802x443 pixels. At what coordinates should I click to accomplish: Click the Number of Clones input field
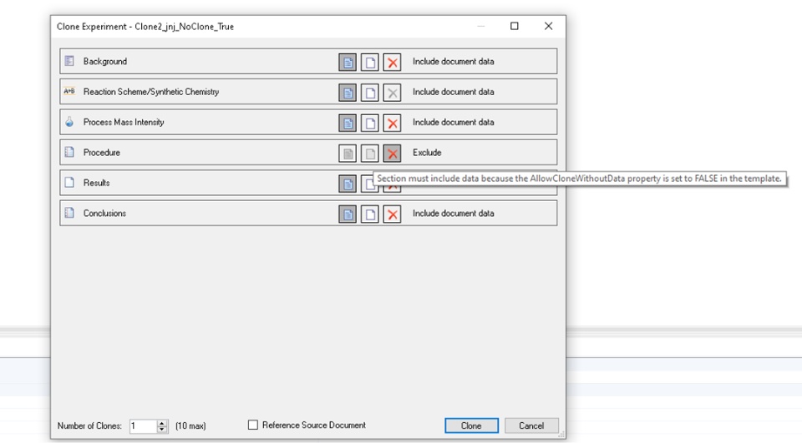(x=143, y=426)
